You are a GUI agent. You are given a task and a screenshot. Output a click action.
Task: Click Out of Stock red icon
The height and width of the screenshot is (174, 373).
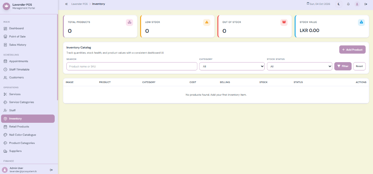(284, 22)
